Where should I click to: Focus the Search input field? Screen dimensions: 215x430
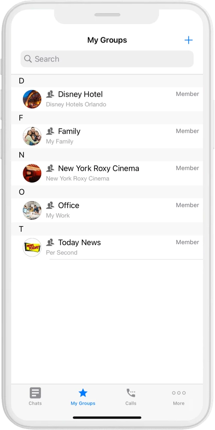click(107, 58)
